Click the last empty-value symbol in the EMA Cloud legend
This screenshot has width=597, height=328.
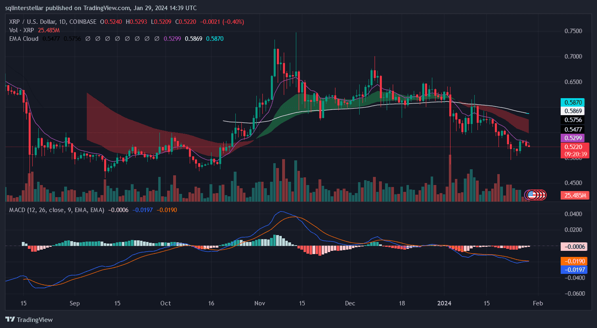tap(157, 39)
